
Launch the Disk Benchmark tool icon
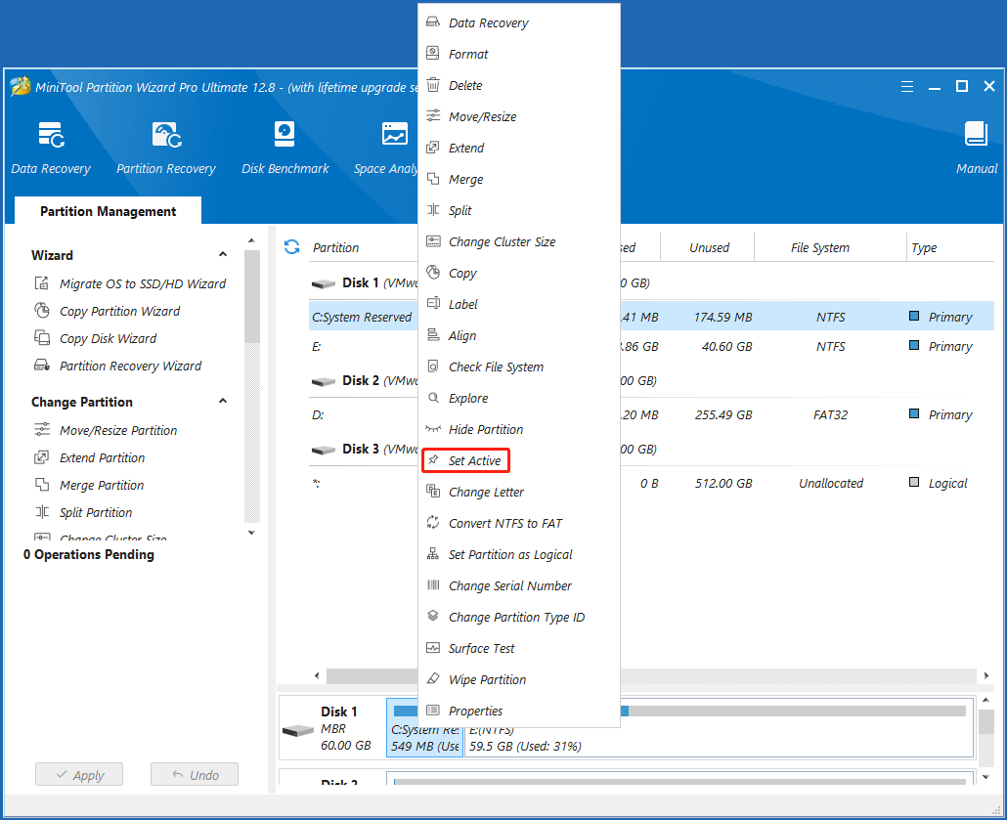[x=285, y=135]
